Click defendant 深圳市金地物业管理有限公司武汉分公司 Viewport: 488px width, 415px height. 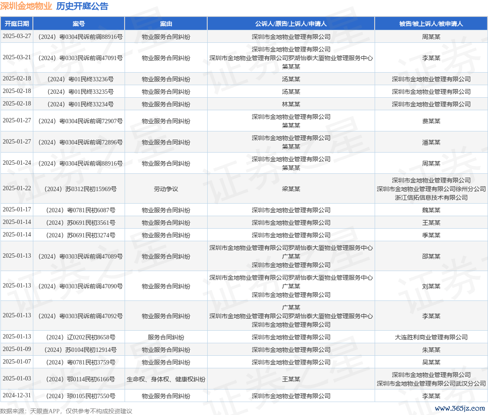tap(431, 383)
